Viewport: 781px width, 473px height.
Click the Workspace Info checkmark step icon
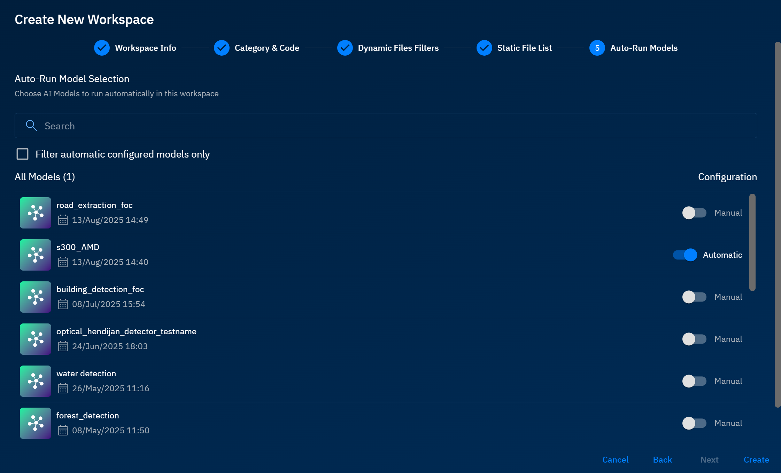click(x=102, y=48)
